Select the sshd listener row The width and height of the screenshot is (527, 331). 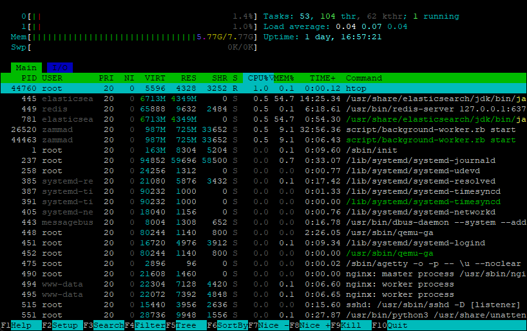pyautogui.click(x=263, y=305)
